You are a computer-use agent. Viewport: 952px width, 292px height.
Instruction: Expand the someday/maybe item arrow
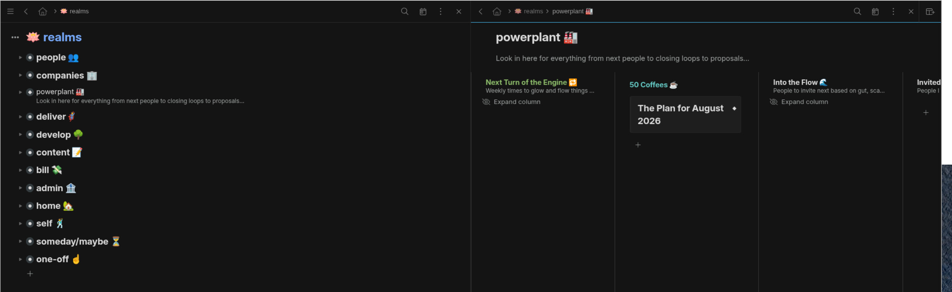(20, 241)
